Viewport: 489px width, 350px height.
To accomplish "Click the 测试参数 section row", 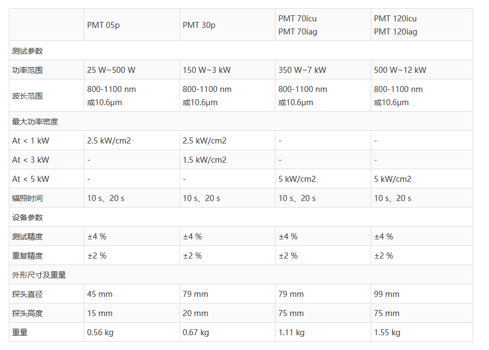I will 27,51.
